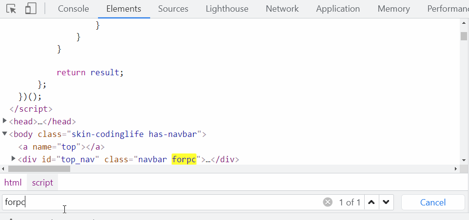The height and width of the screenshot is (220, 469).
Task: Expand the head element node
Action: pyautogui.click(x=4, y=121)
